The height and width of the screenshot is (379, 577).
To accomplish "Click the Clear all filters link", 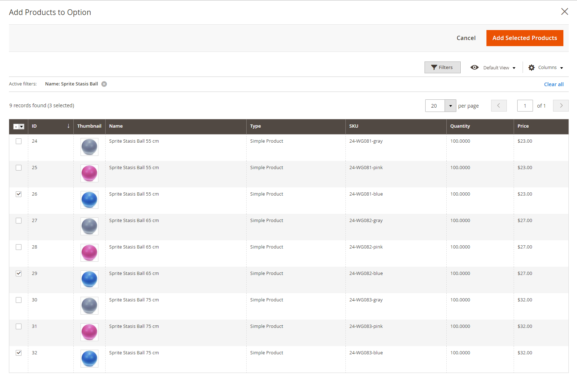I will pyautogui.click(x=554, y=84).
